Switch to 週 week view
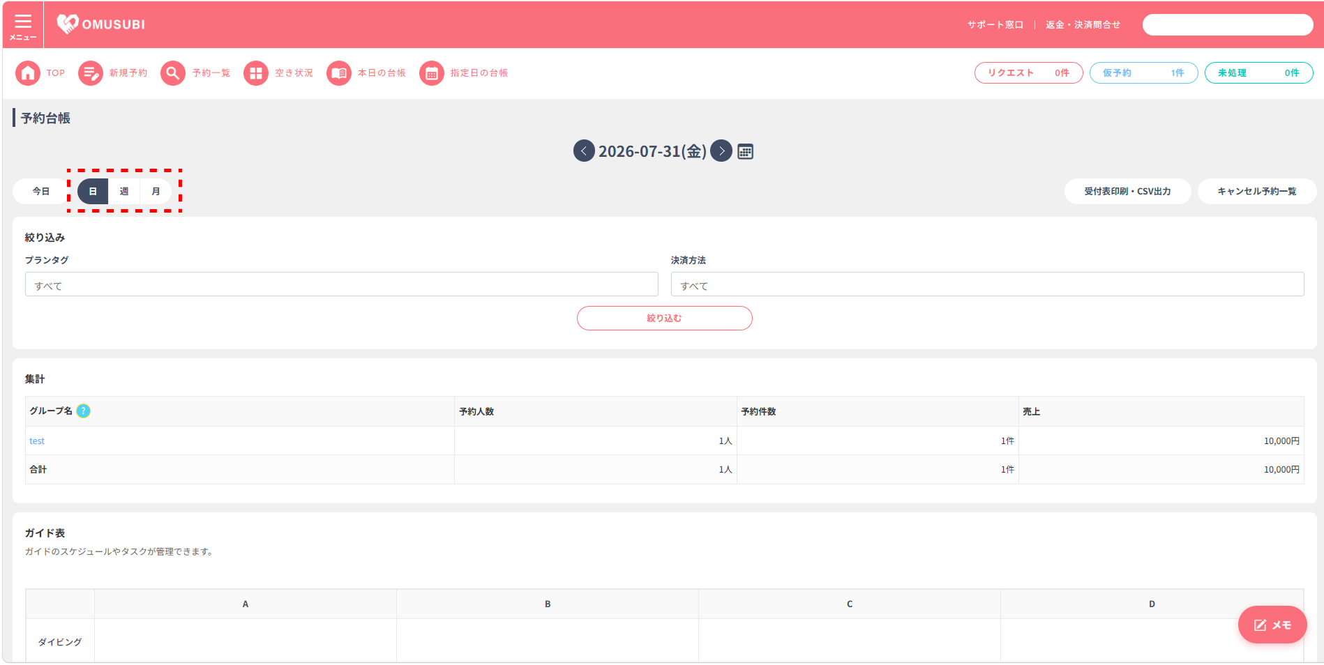 coord(124,191)
